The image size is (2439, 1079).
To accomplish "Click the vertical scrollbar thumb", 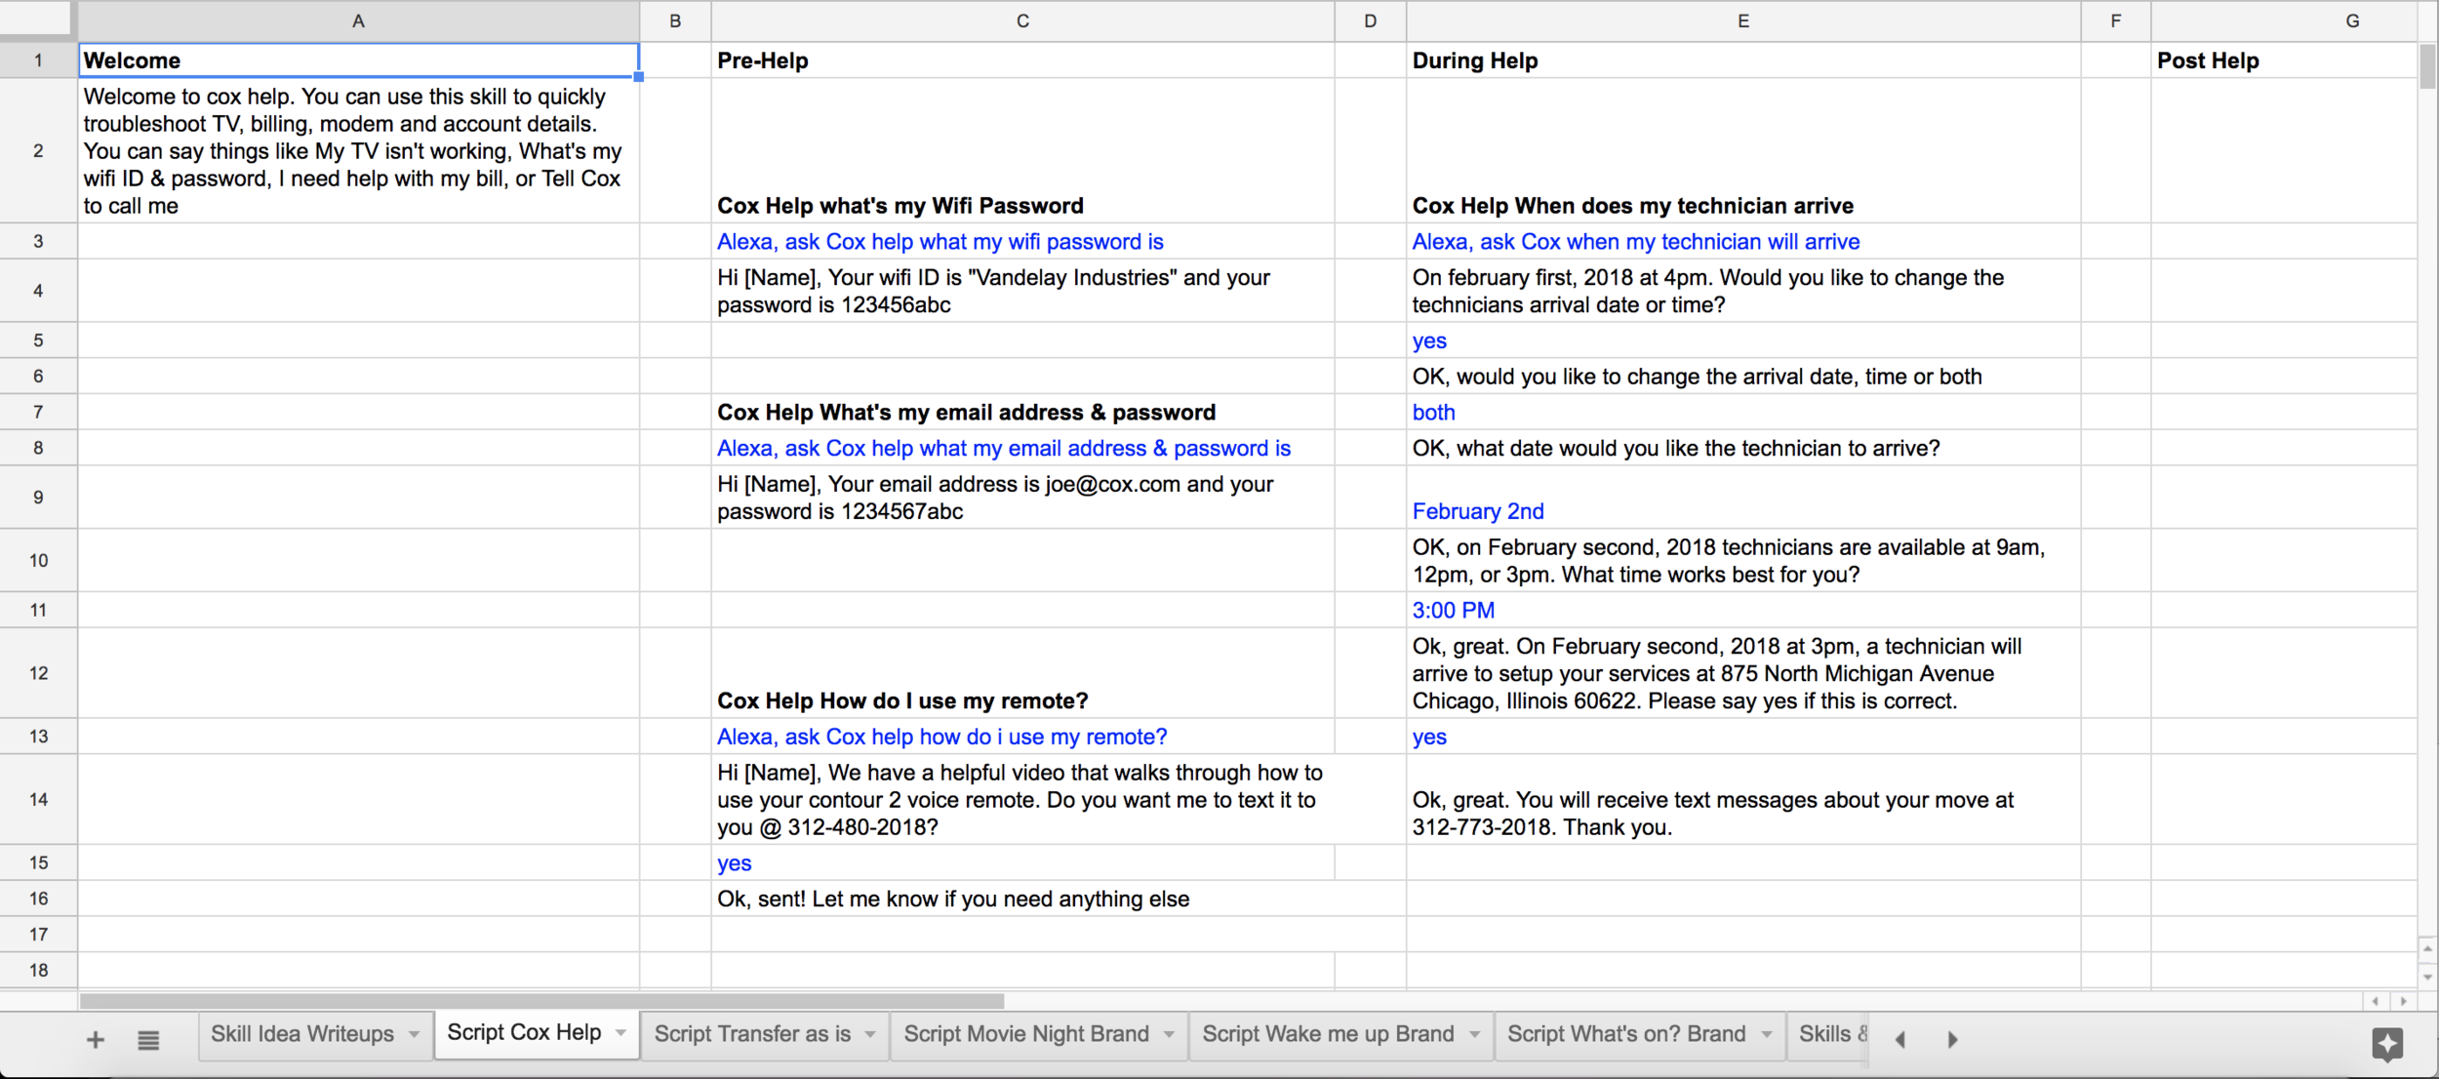I will (2427, 66).
